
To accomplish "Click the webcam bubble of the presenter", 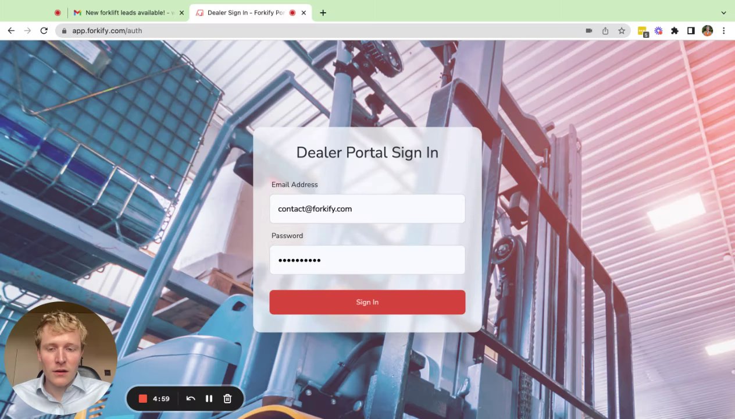I will pos(60,358).
